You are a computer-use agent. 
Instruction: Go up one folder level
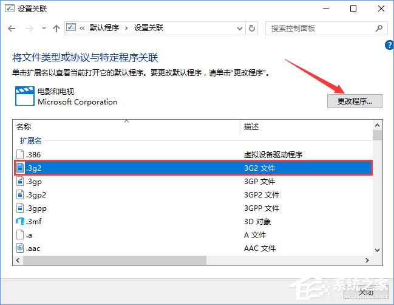coord(56,28)
